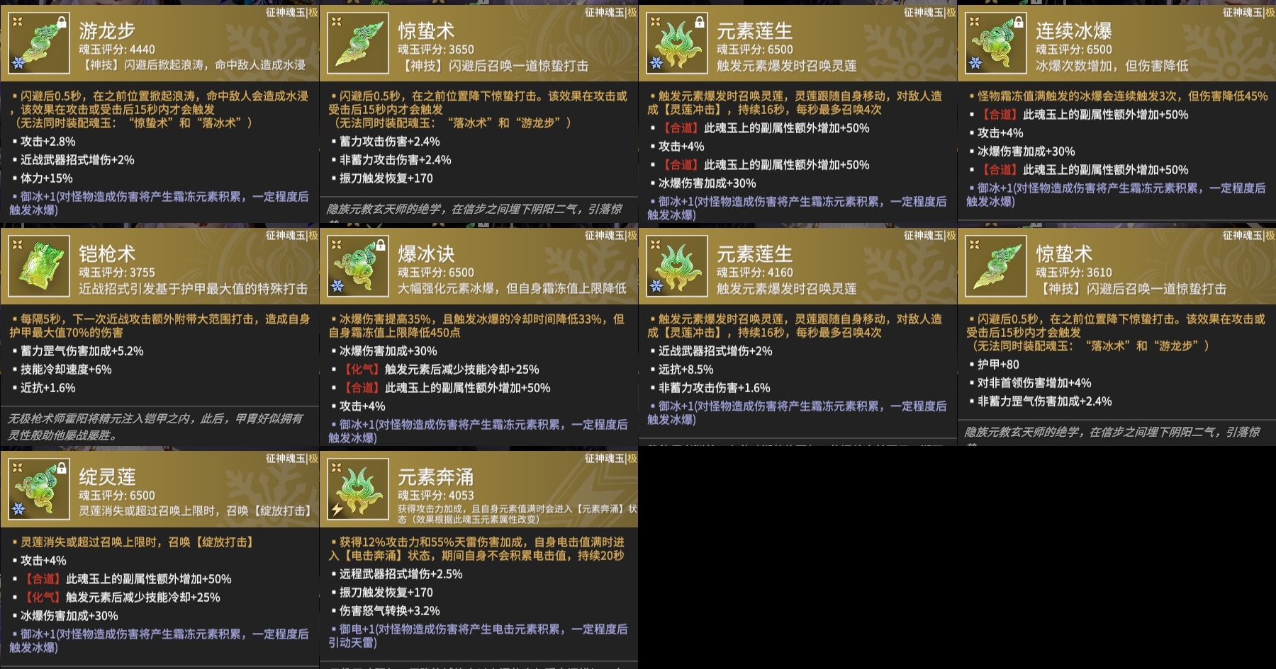
Task: Toggle the lock badge on 游龙步 icon
Action: [x=62, y=23]
